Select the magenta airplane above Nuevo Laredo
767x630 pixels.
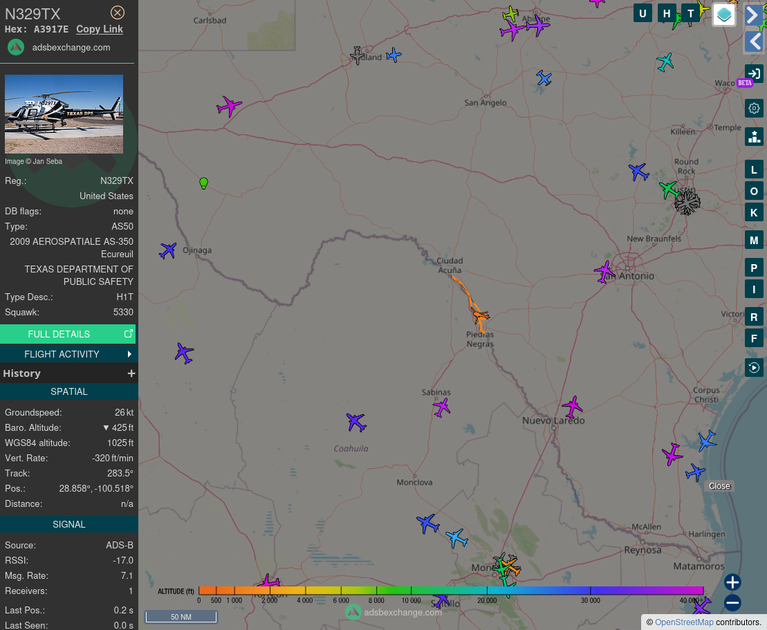click(x=573, y=407)
